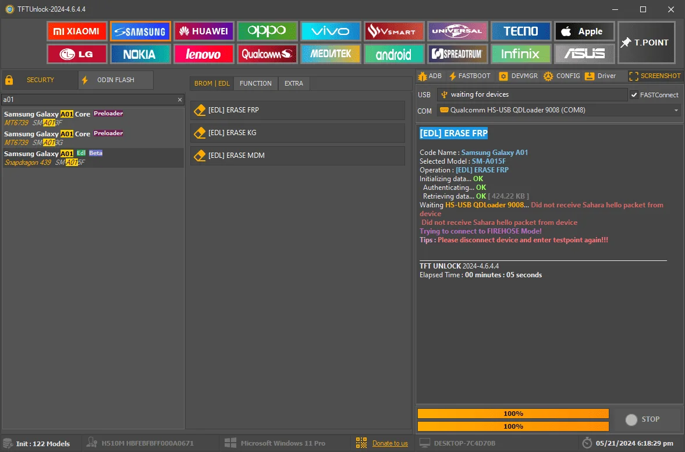Image resolution: width=685 pixels, height=452 pixels.
Task: Switch to the BROM | EDL tab
Action: click(x=212, y=83)
